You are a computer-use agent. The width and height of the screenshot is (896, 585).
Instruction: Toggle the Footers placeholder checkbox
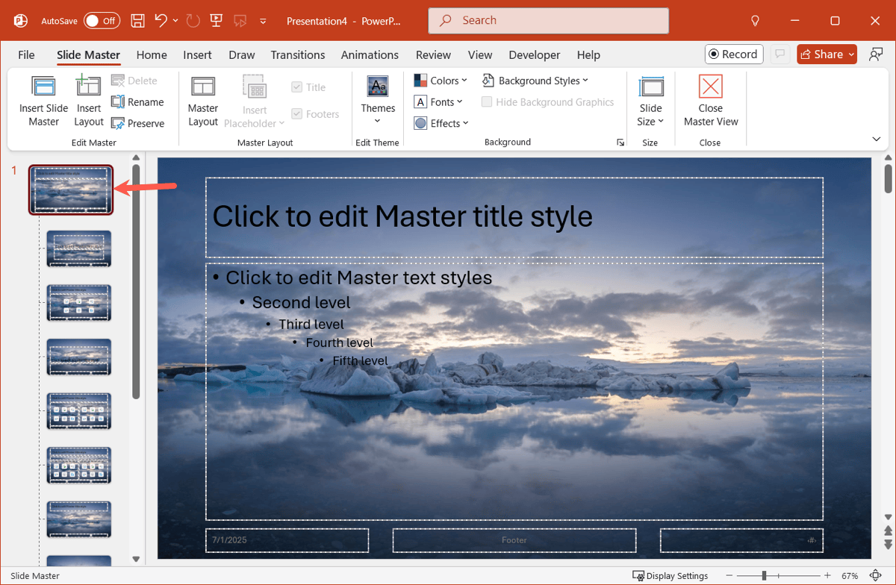tap(297, 114)
